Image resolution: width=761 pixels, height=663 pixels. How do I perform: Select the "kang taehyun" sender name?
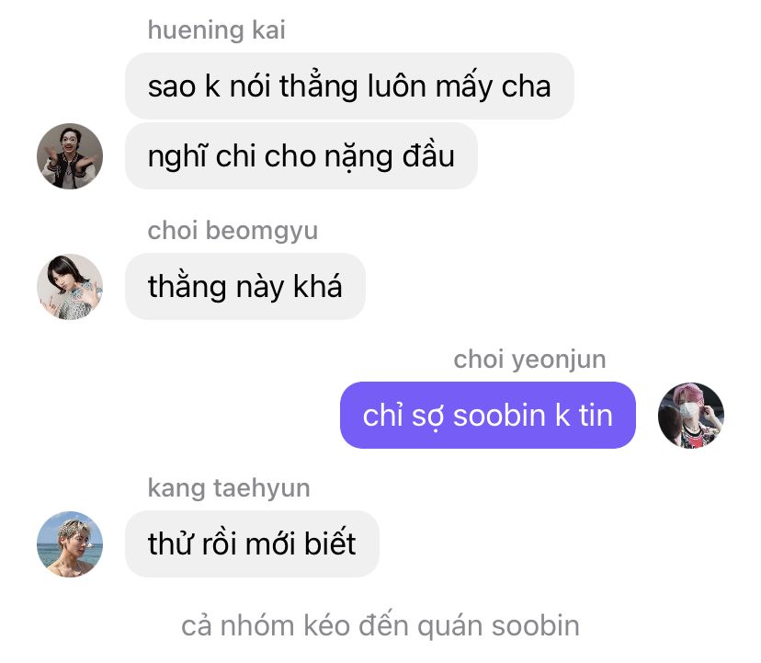click(x=229, y=488)
